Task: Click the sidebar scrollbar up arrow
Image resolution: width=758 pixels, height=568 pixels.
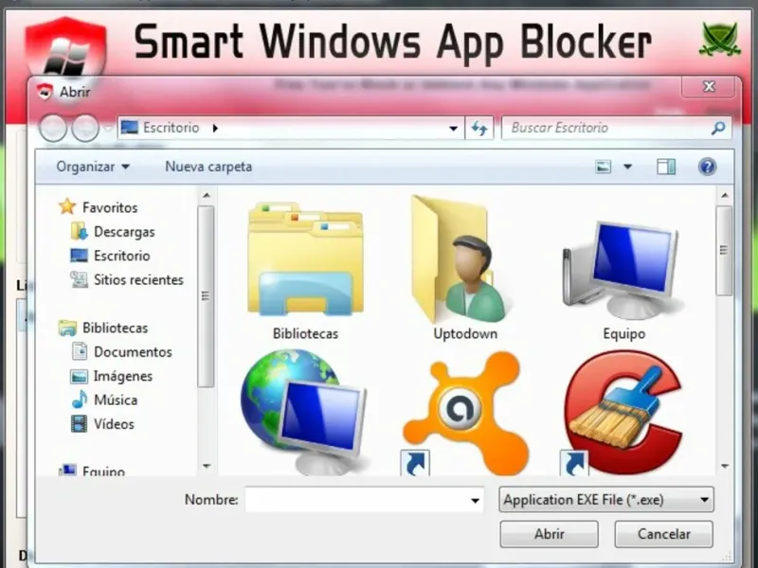Action: click(207, 196)
